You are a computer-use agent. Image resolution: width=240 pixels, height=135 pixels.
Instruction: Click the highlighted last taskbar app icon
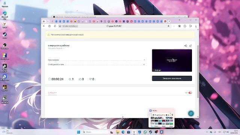pyautogui.click(x=162, y=132)
